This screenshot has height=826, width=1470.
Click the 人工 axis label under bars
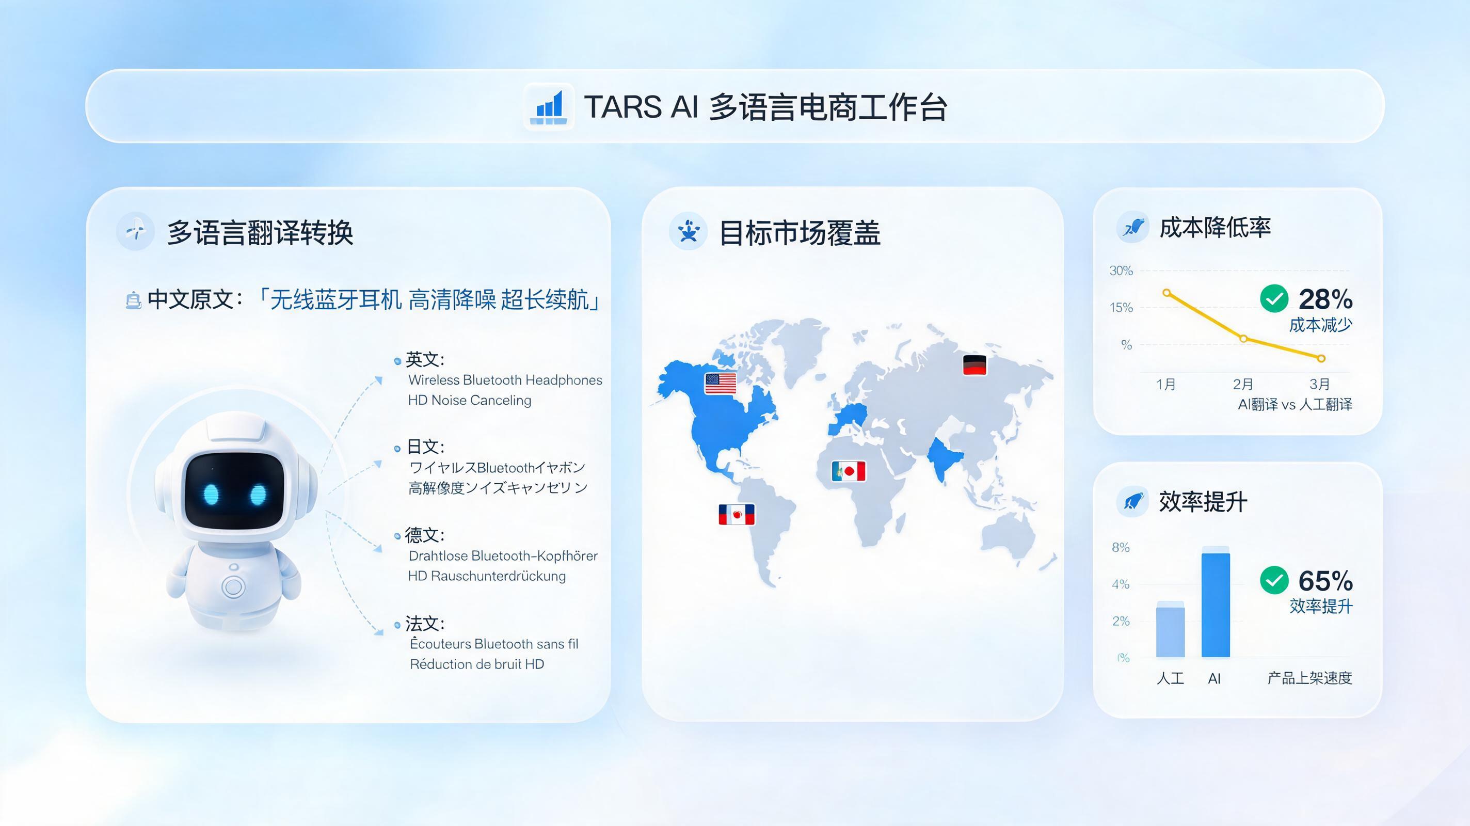tap(1170, 678)
